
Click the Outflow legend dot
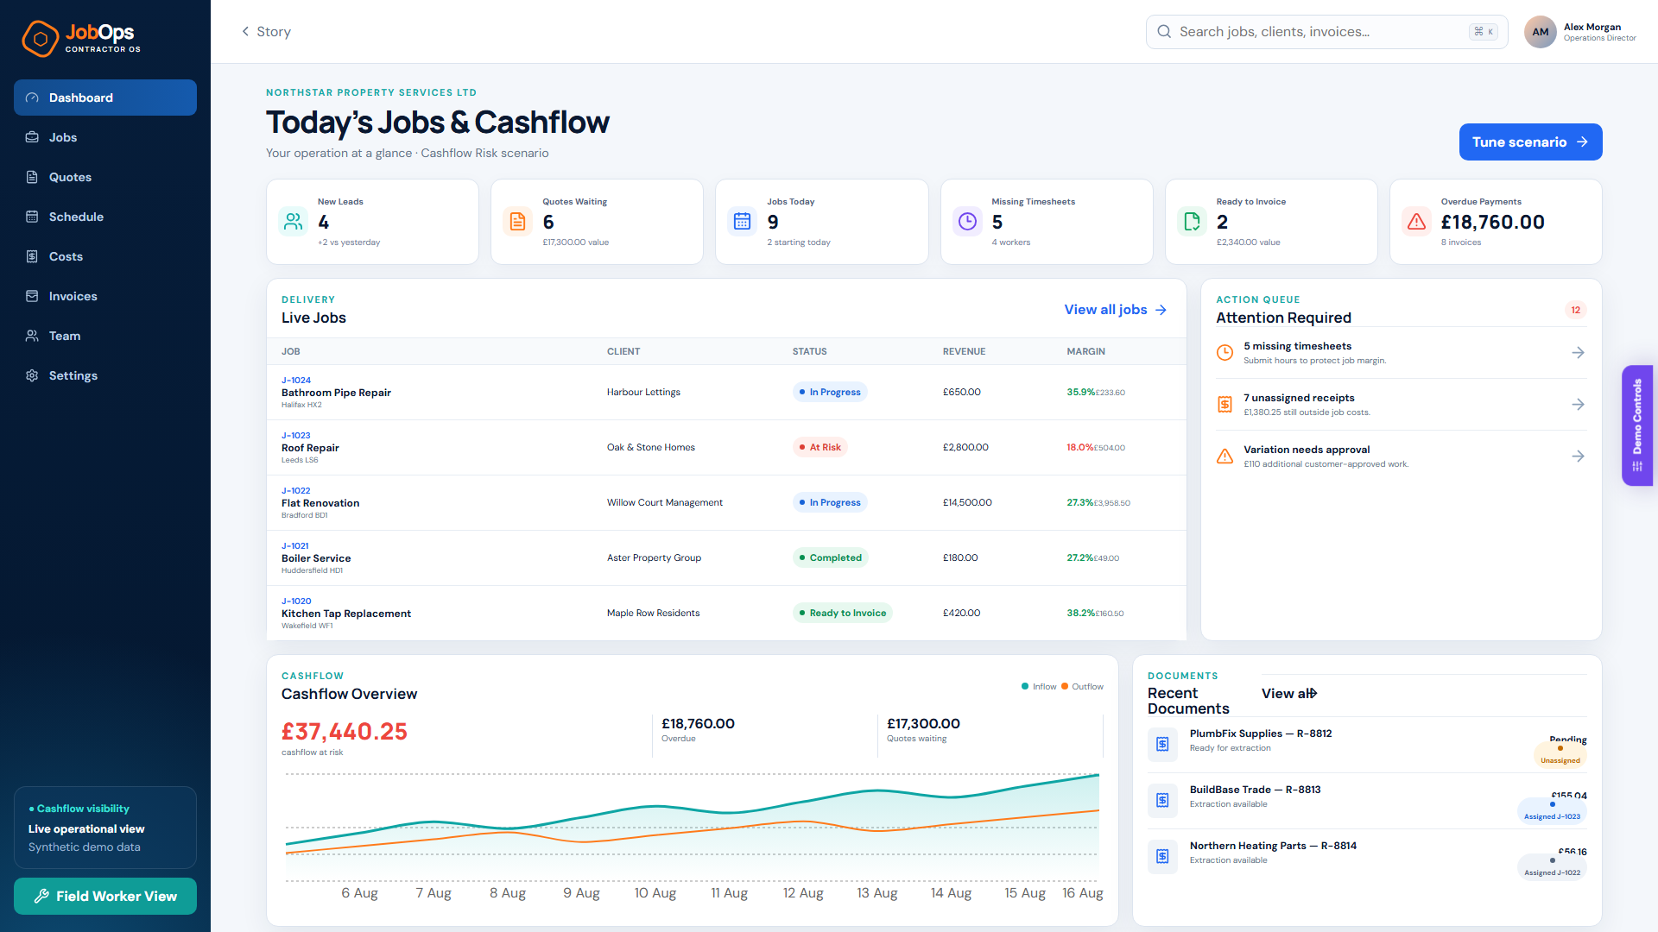coord(1065,687)
